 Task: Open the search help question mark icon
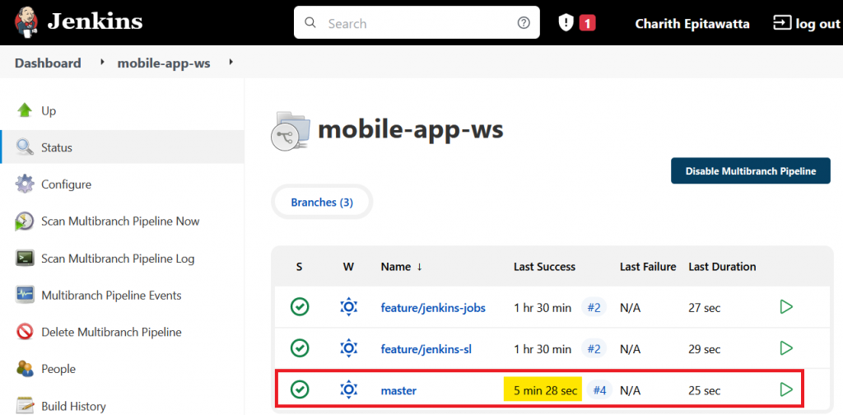(x=524, y=23)
